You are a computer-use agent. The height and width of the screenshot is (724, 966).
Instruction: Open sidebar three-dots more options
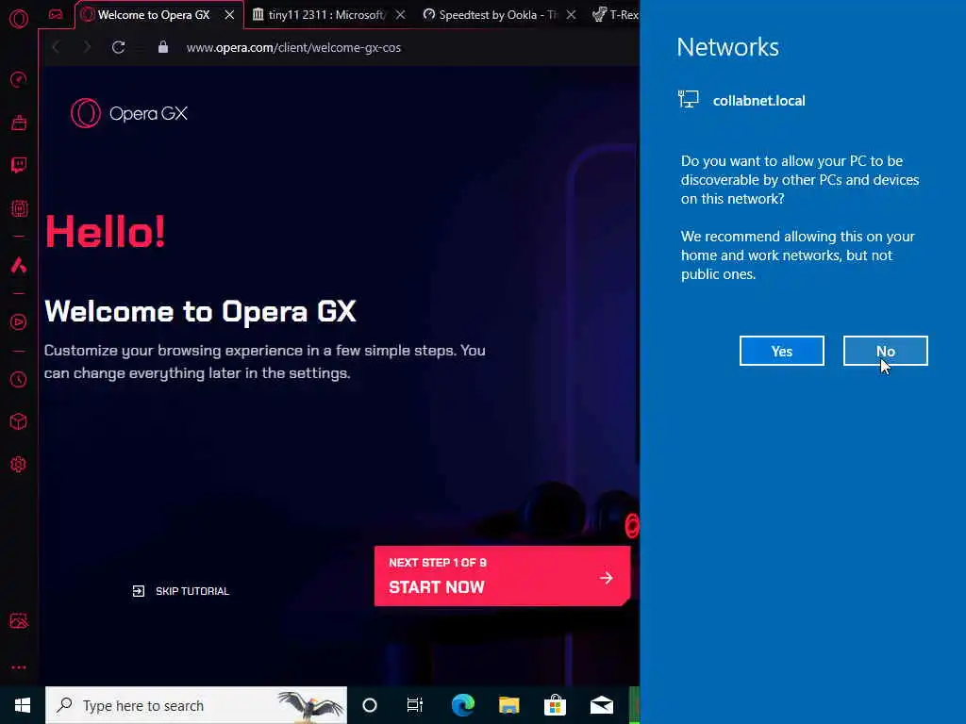coord(19,667)
